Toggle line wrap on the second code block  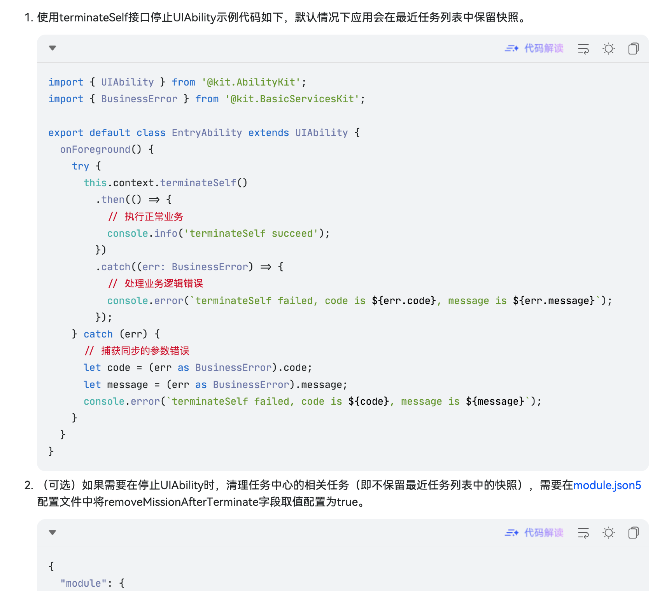tap(583, 533)
